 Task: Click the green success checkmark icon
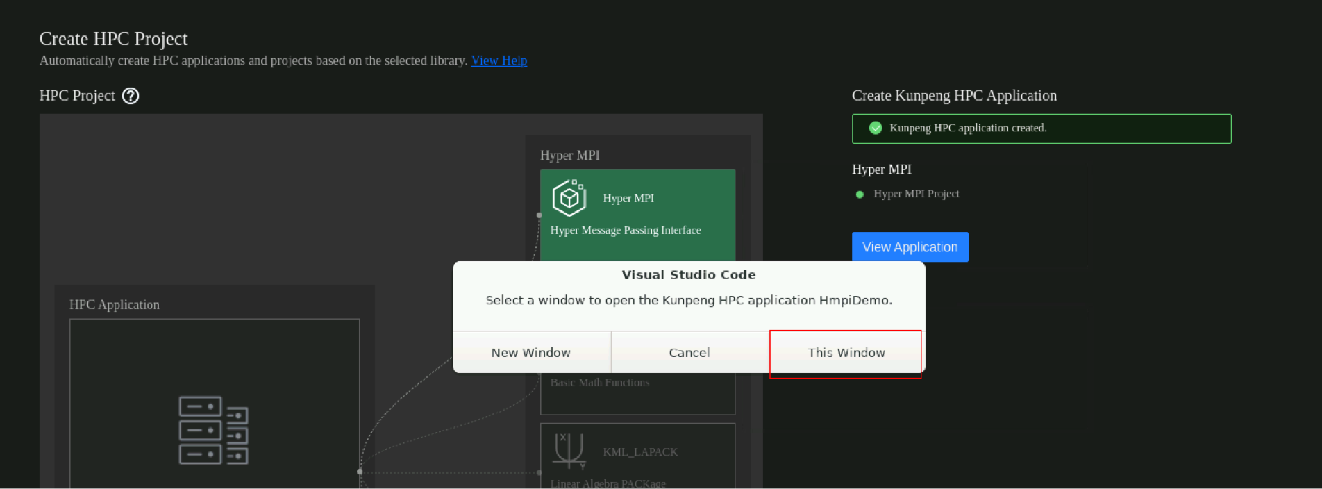[876, 128]
